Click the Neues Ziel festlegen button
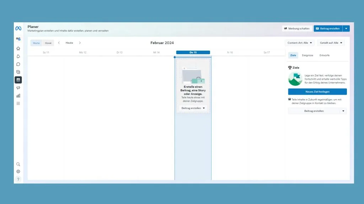Viewport: 364px width, 204px height. coord(317,92)
